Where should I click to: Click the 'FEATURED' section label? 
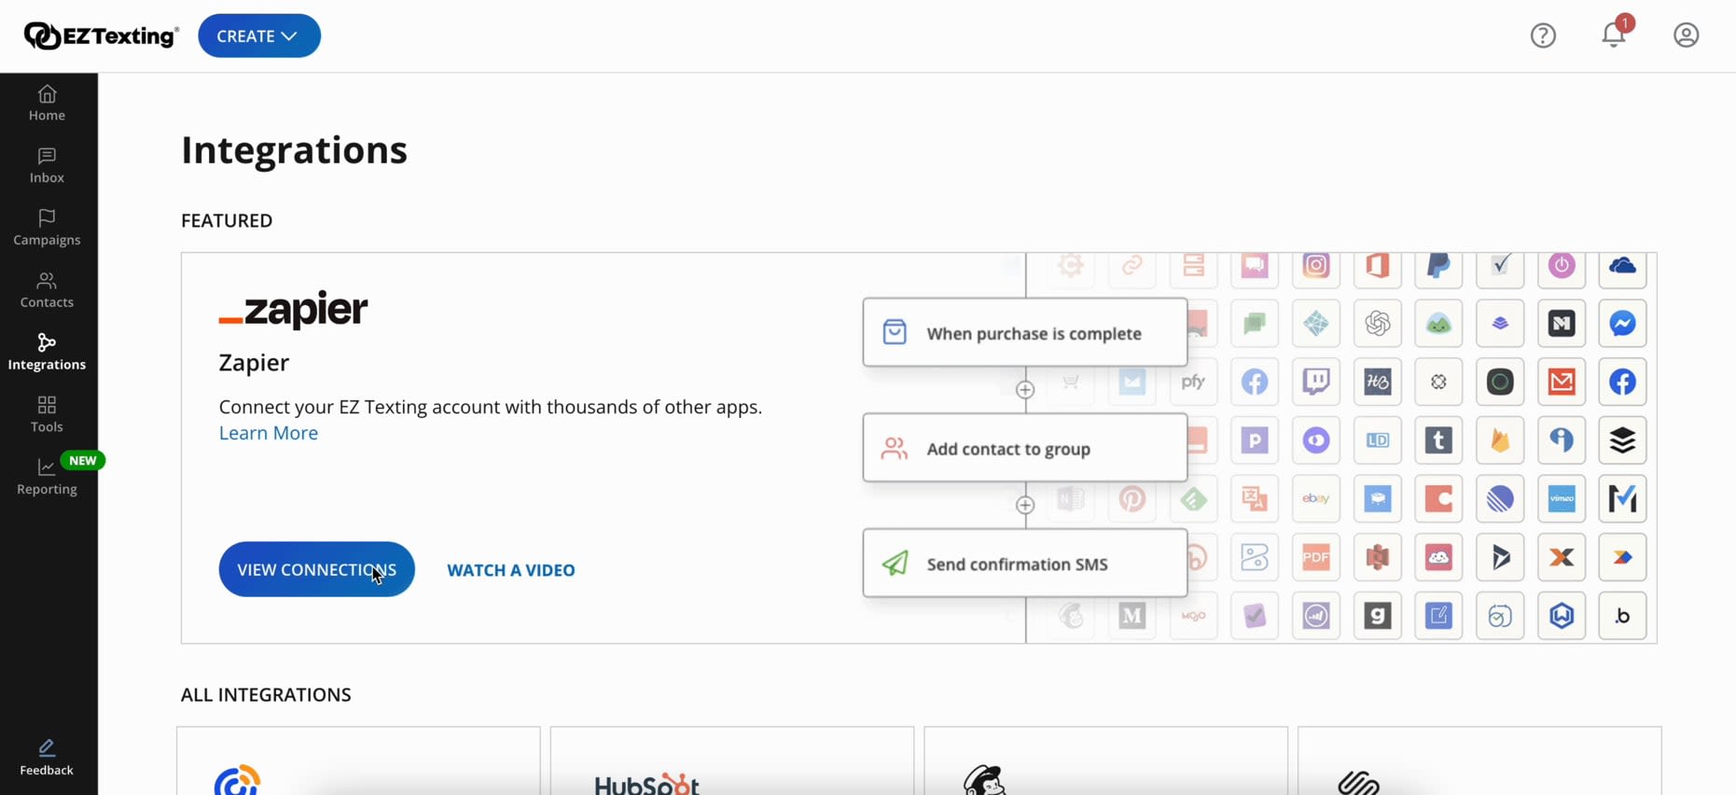(227, 221)
